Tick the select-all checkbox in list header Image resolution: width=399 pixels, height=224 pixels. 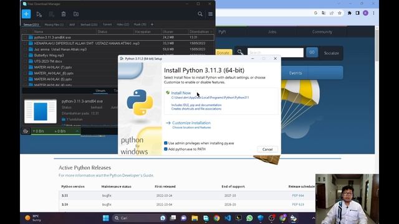pyautogui.click(x=25, y=32)
